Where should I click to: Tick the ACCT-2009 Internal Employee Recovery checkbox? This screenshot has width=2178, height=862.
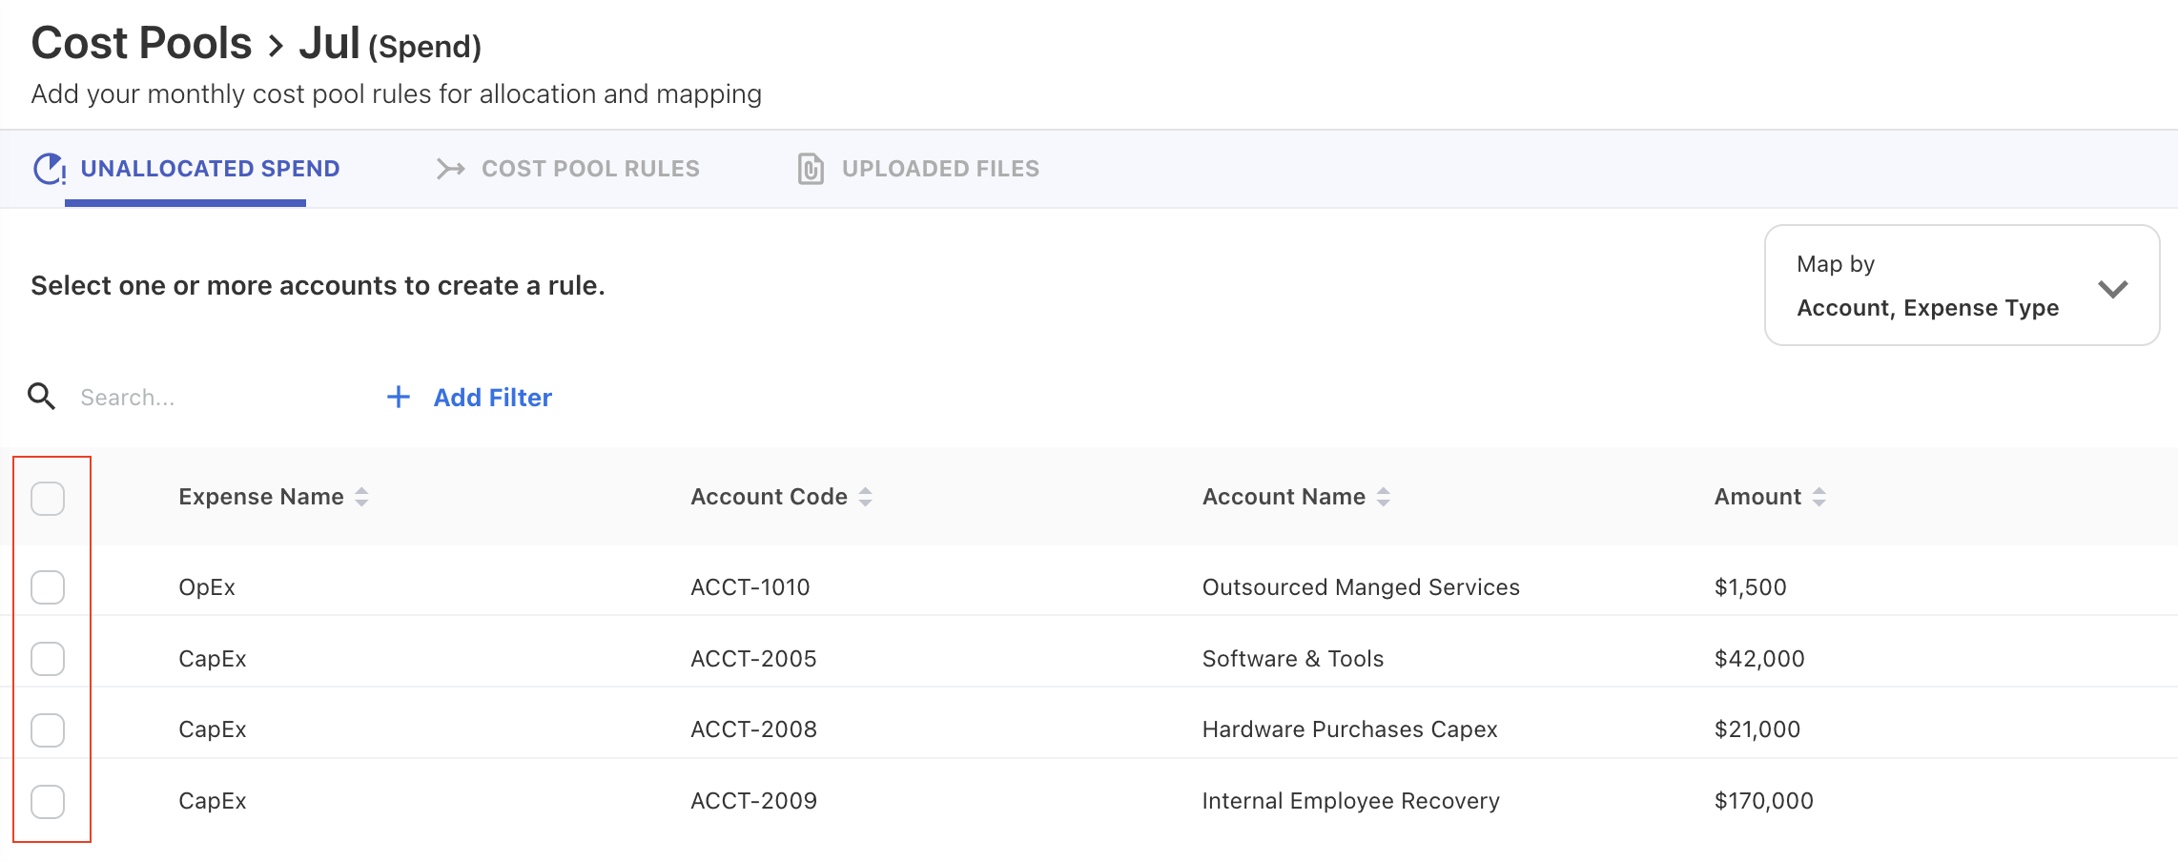pyautogui.click(x=48, y=801)
